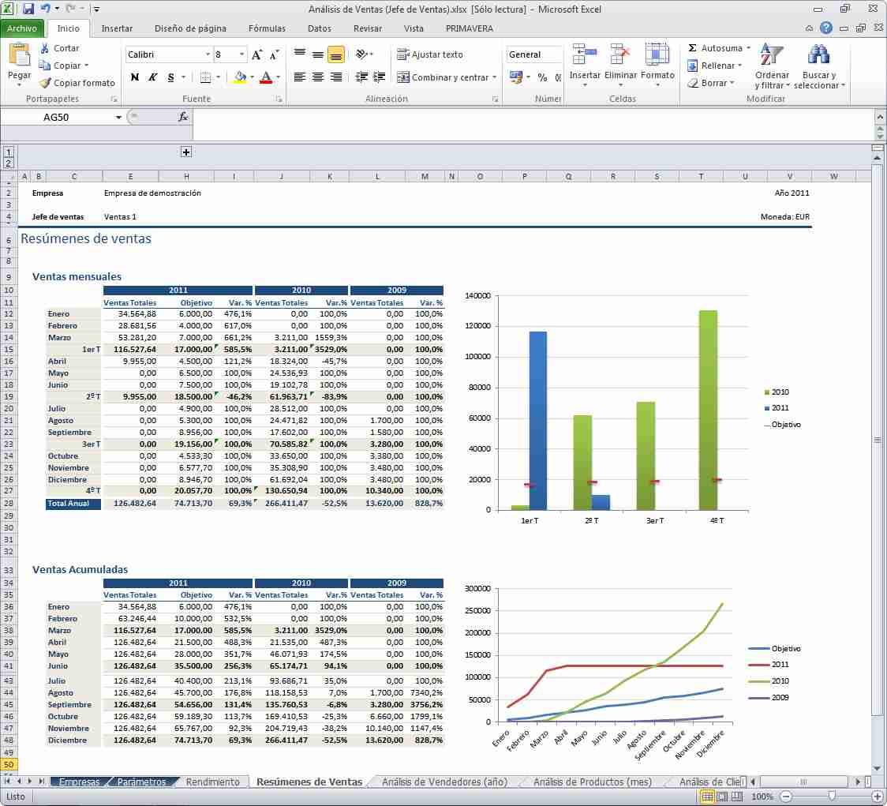
Task: Open Ordenar y filtrar tool
Action: pos(770,66)
